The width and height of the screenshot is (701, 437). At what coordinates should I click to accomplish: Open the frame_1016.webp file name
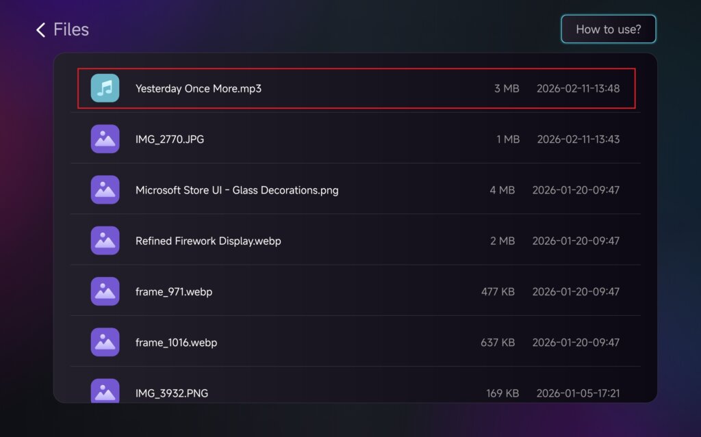click(176, 343)
